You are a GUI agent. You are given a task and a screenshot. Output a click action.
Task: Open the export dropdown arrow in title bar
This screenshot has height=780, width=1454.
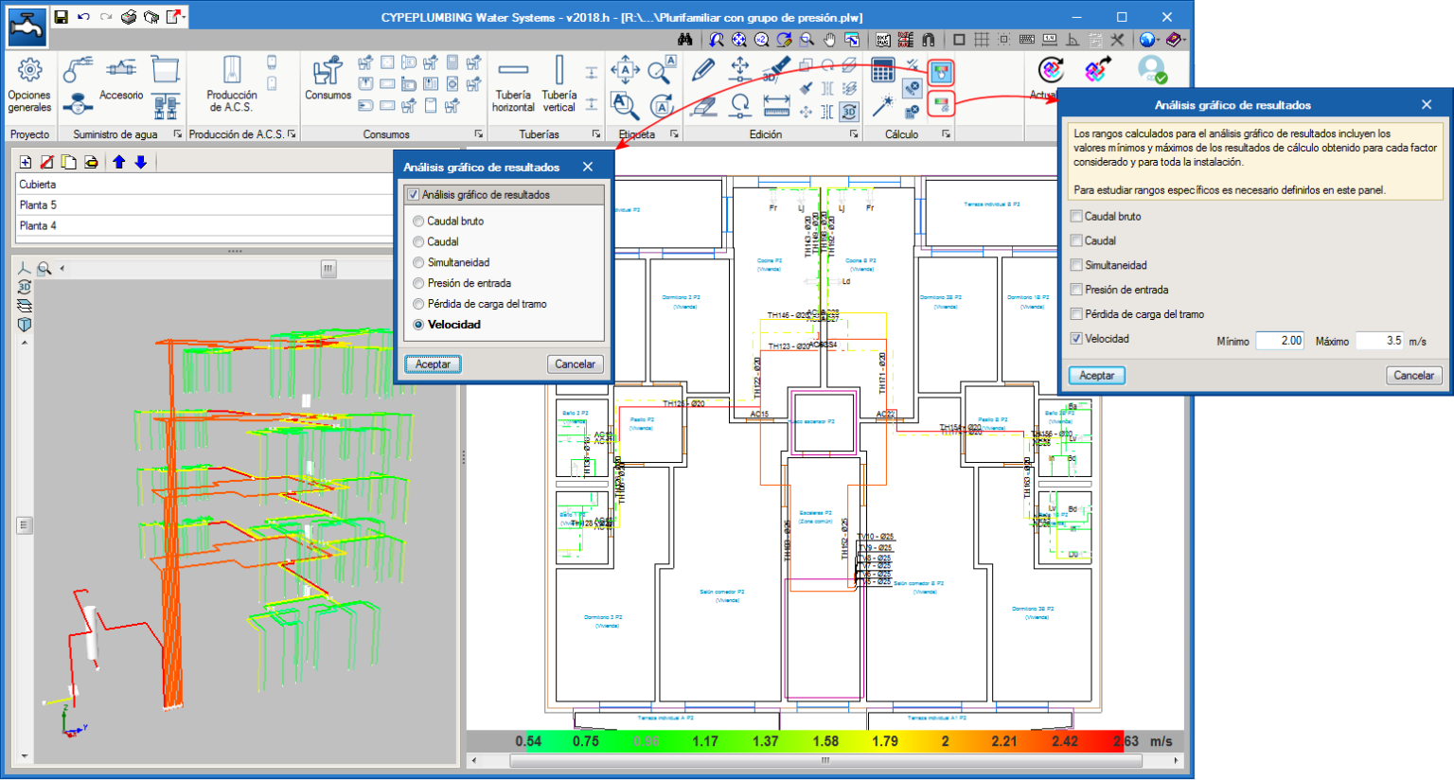tap(185, 17)
